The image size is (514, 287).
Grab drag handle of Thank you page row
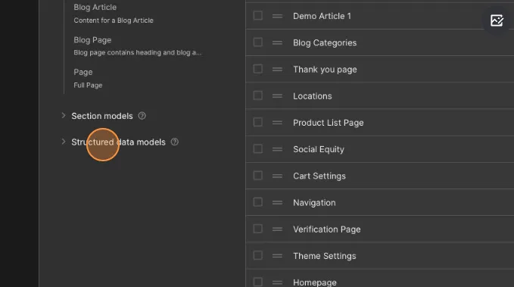pos(277,69)
